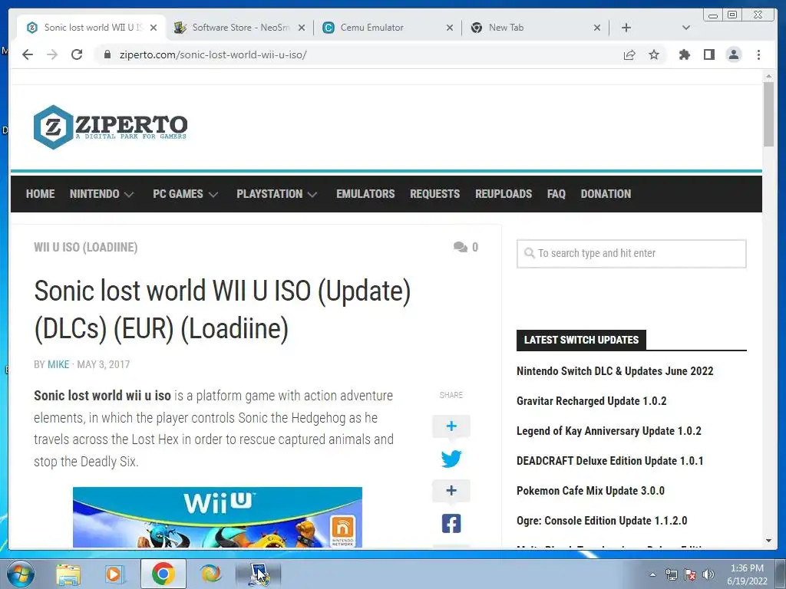Switch to the Software Store - NeoSmart tab

239,28
